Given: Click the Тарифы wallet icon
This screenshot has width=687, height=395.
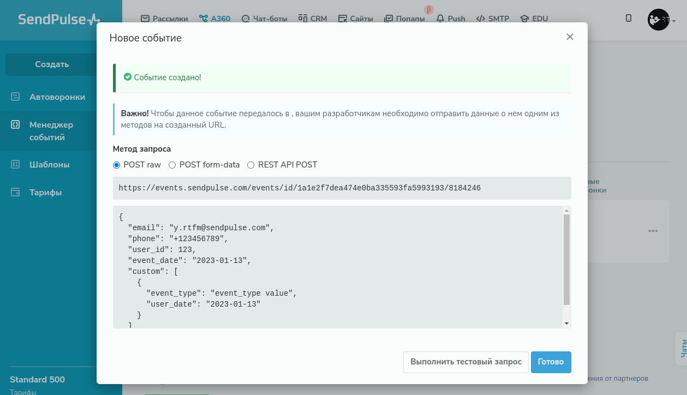Looking at the screenshot, I should tap(15, 193).
